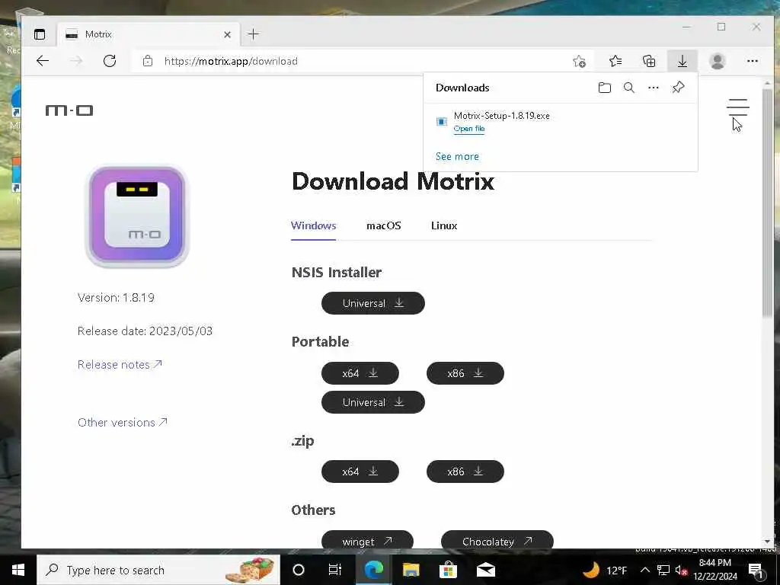The width and height of the screenshot is (780, 585).
Task: Click the 12°F weather widget
Action: [x=604, y=570]
